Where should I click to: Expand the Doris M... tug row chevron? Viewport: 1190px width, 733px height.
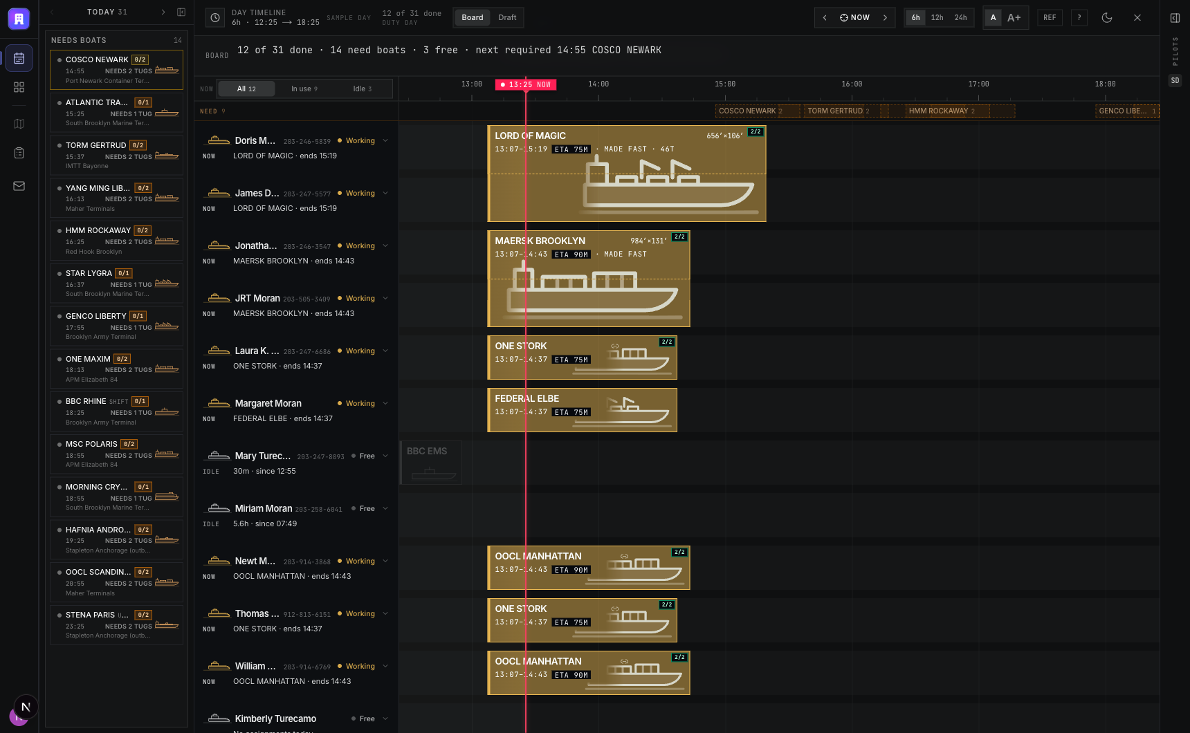385,141
